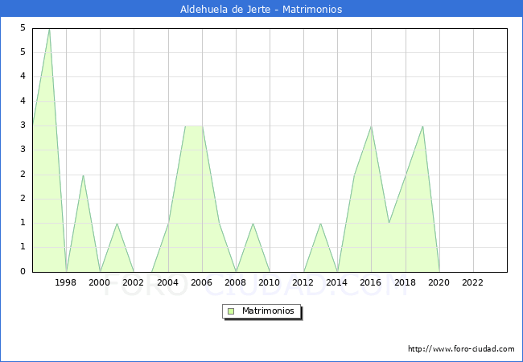Screen dimensions: 523x362
Task: Click the 2018 x-axis label
Action: (406, 282)
